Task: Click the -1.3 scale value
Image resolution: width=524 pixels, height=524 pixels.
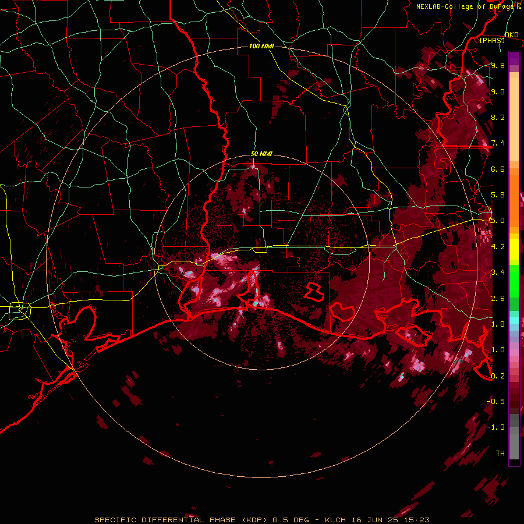Action: click(495, 427)
